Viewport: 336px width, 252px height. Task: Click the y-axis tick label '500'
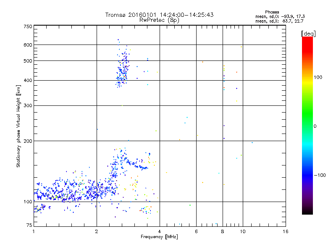coord(28,61)
